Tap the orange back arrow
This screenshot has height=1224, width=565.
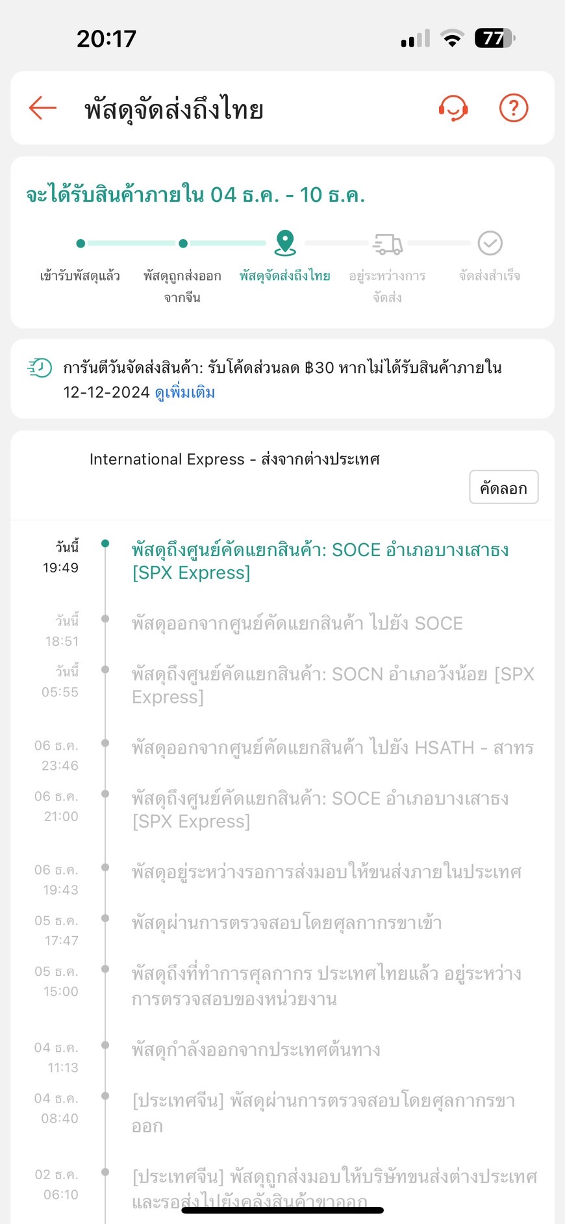[x=43, y=108]
